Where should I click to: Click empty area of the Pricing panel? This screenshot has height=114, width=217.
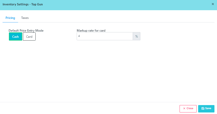pos(107,71)
